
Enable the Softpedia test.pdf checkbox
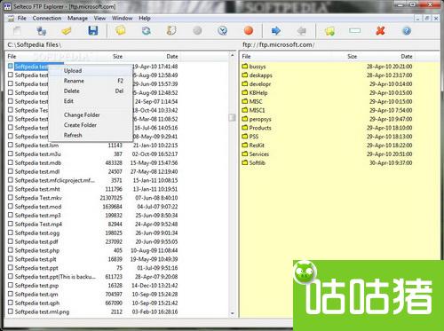point(11,241)
